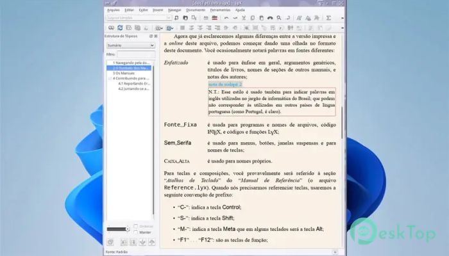
Task: Click the Emphasize text style icon
Action: click(x=299, y=18)
